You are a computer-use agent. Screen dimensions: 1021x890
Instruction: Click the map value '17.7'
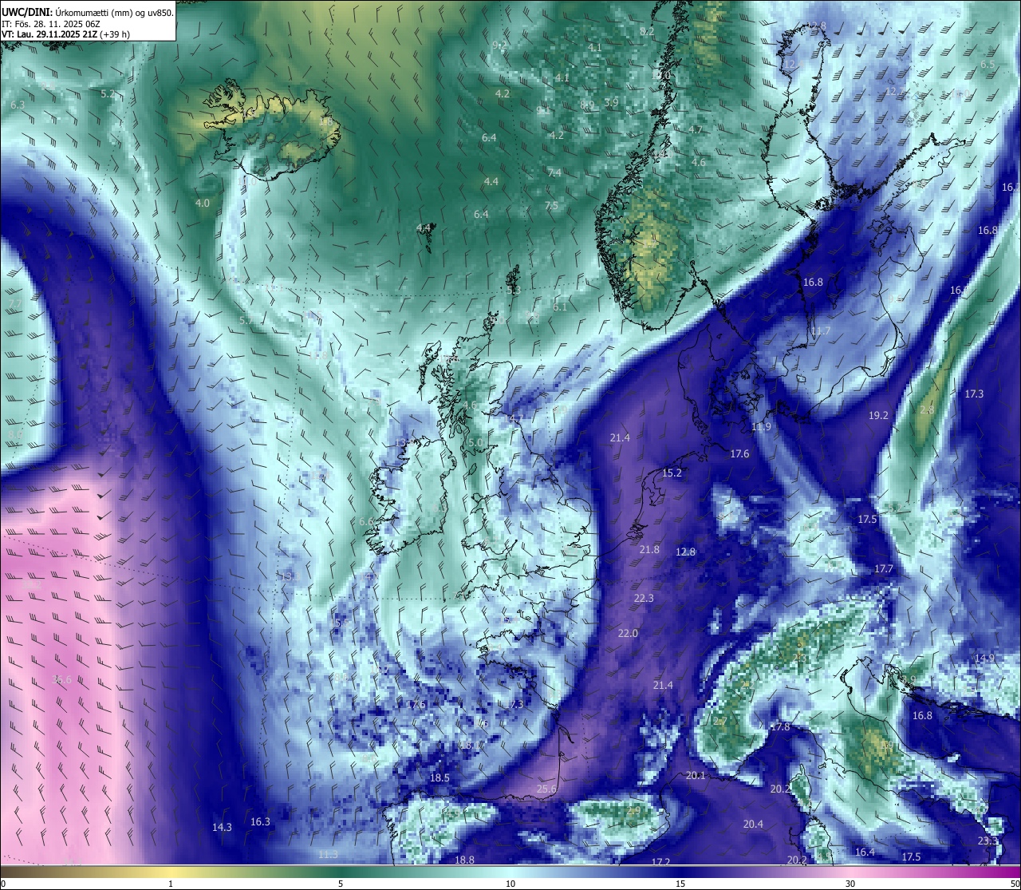coord(883,568)
